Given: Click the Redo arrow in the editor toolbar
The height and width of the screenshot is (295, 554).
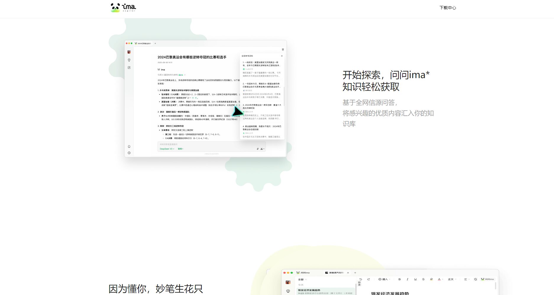Looking at the screenshot, I should pyautogui.click(x=369, y=279).
